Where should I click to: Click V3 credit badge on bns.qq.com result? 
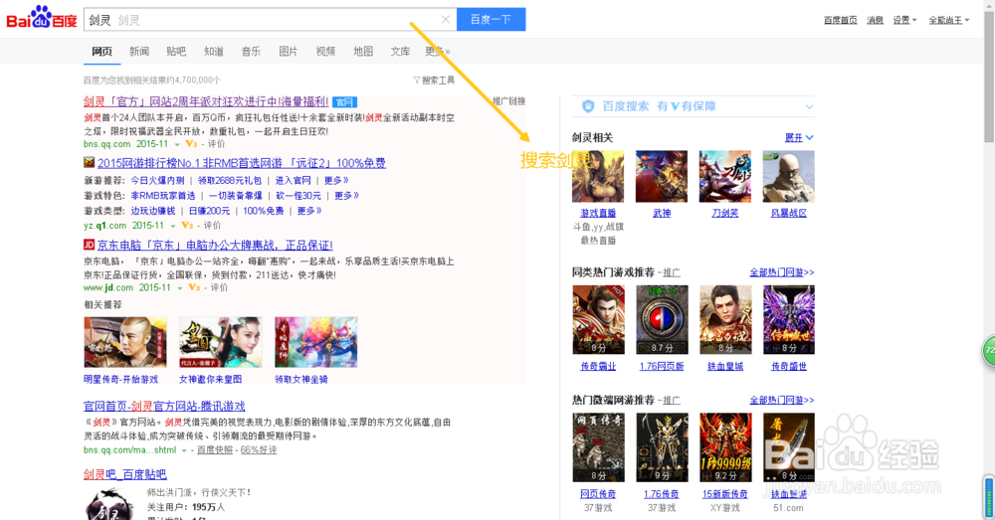pos(191,144)
